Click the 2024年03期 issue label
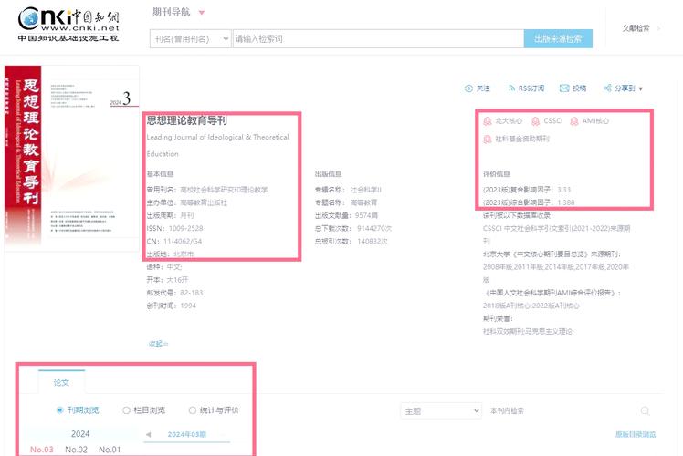 pos(187,434)
